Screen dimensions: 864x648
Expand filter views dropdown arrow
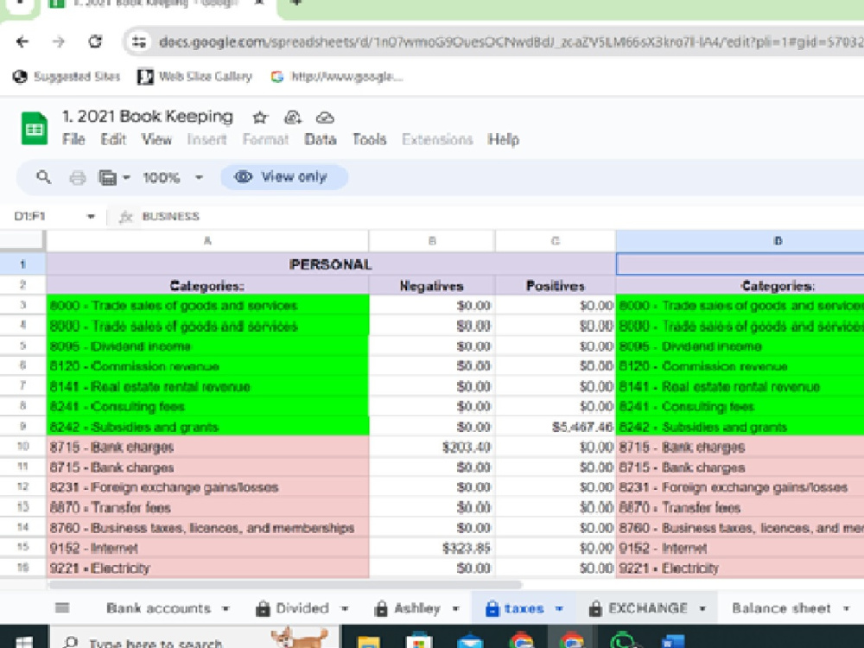coord(126,177)
